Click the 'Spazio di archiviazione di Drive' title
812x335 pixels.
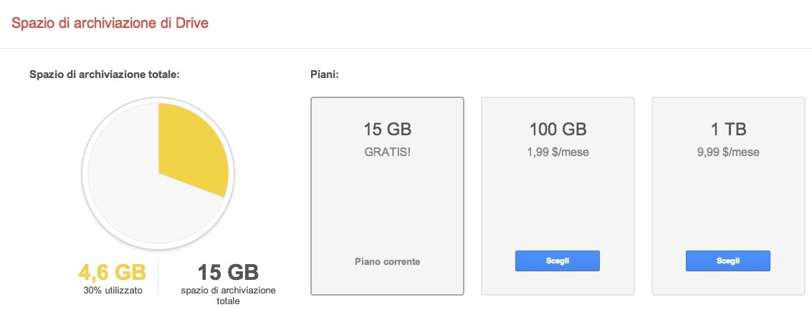[x=110, y=23]
